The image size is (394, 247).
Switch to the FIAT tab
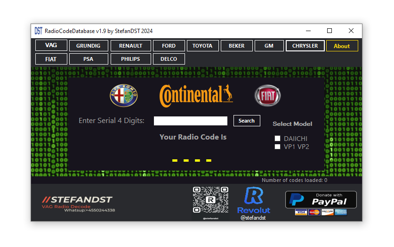[x=51, y=59]
